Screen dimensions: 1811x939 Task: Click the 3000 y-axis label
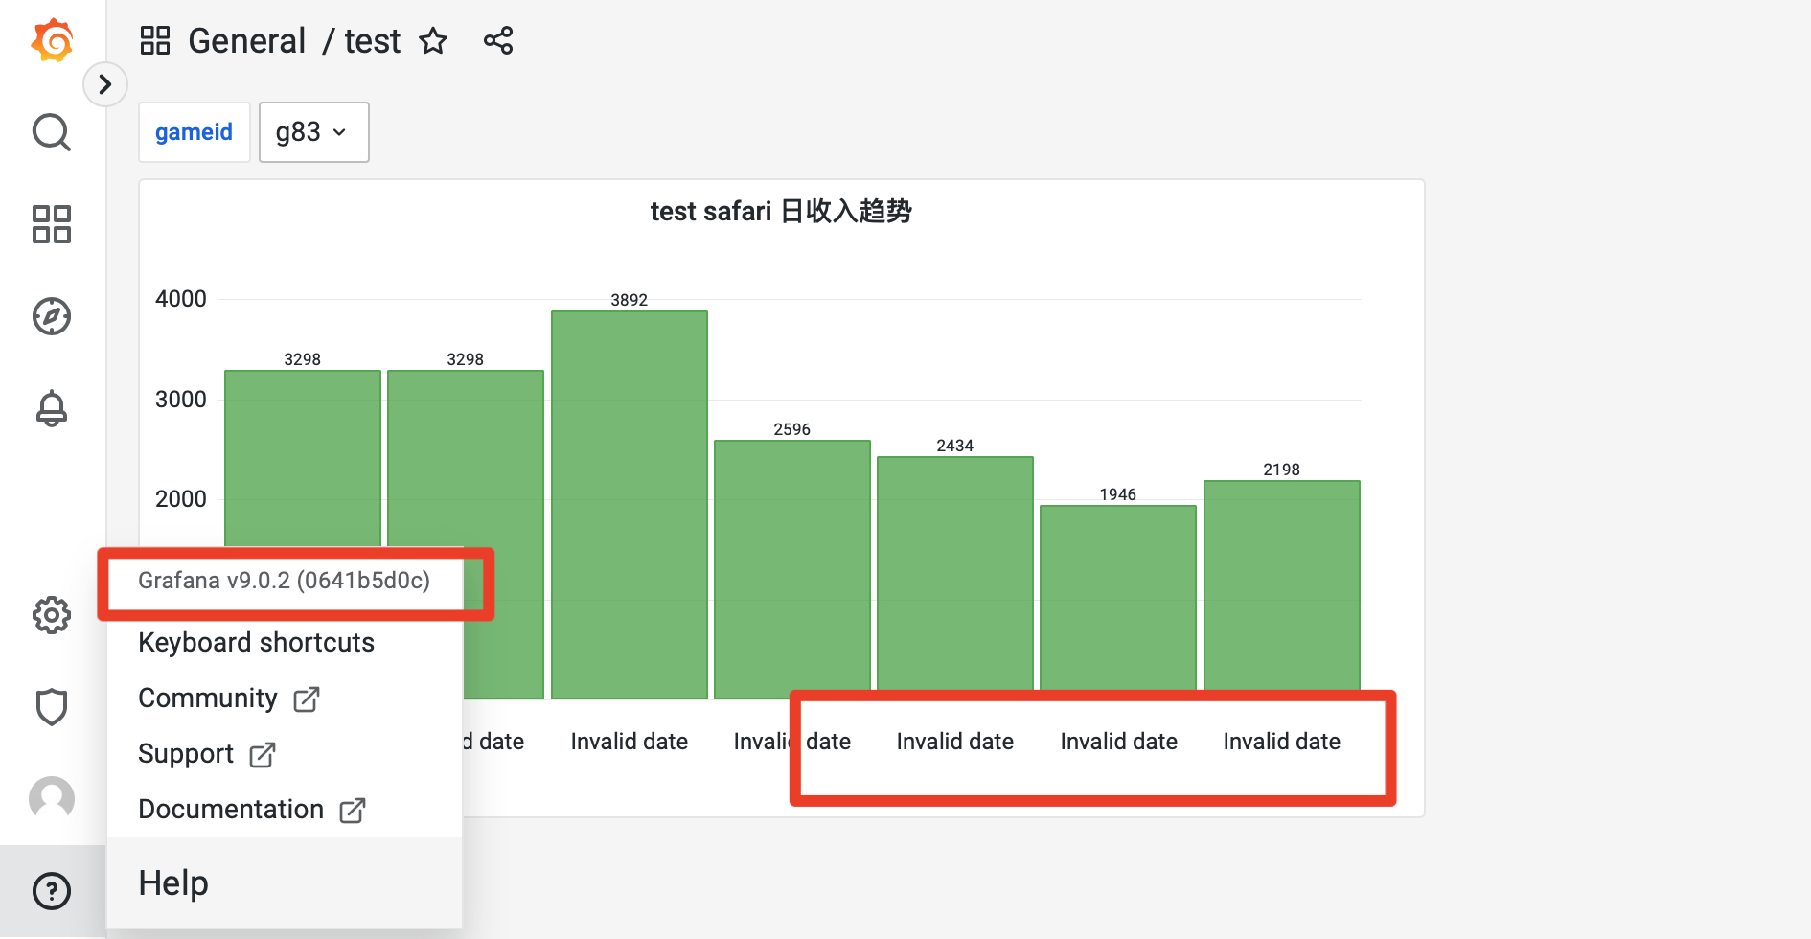pos(181,400)
